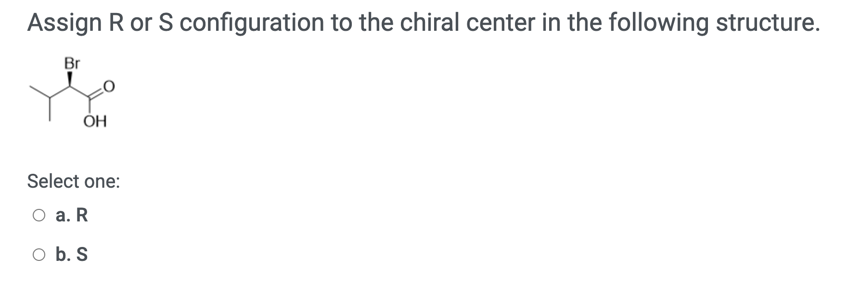Image resolution: width=848 pixels, height=284 pixels.
Task: Click the 'Br' label on the structure
Action: point(72,63)
